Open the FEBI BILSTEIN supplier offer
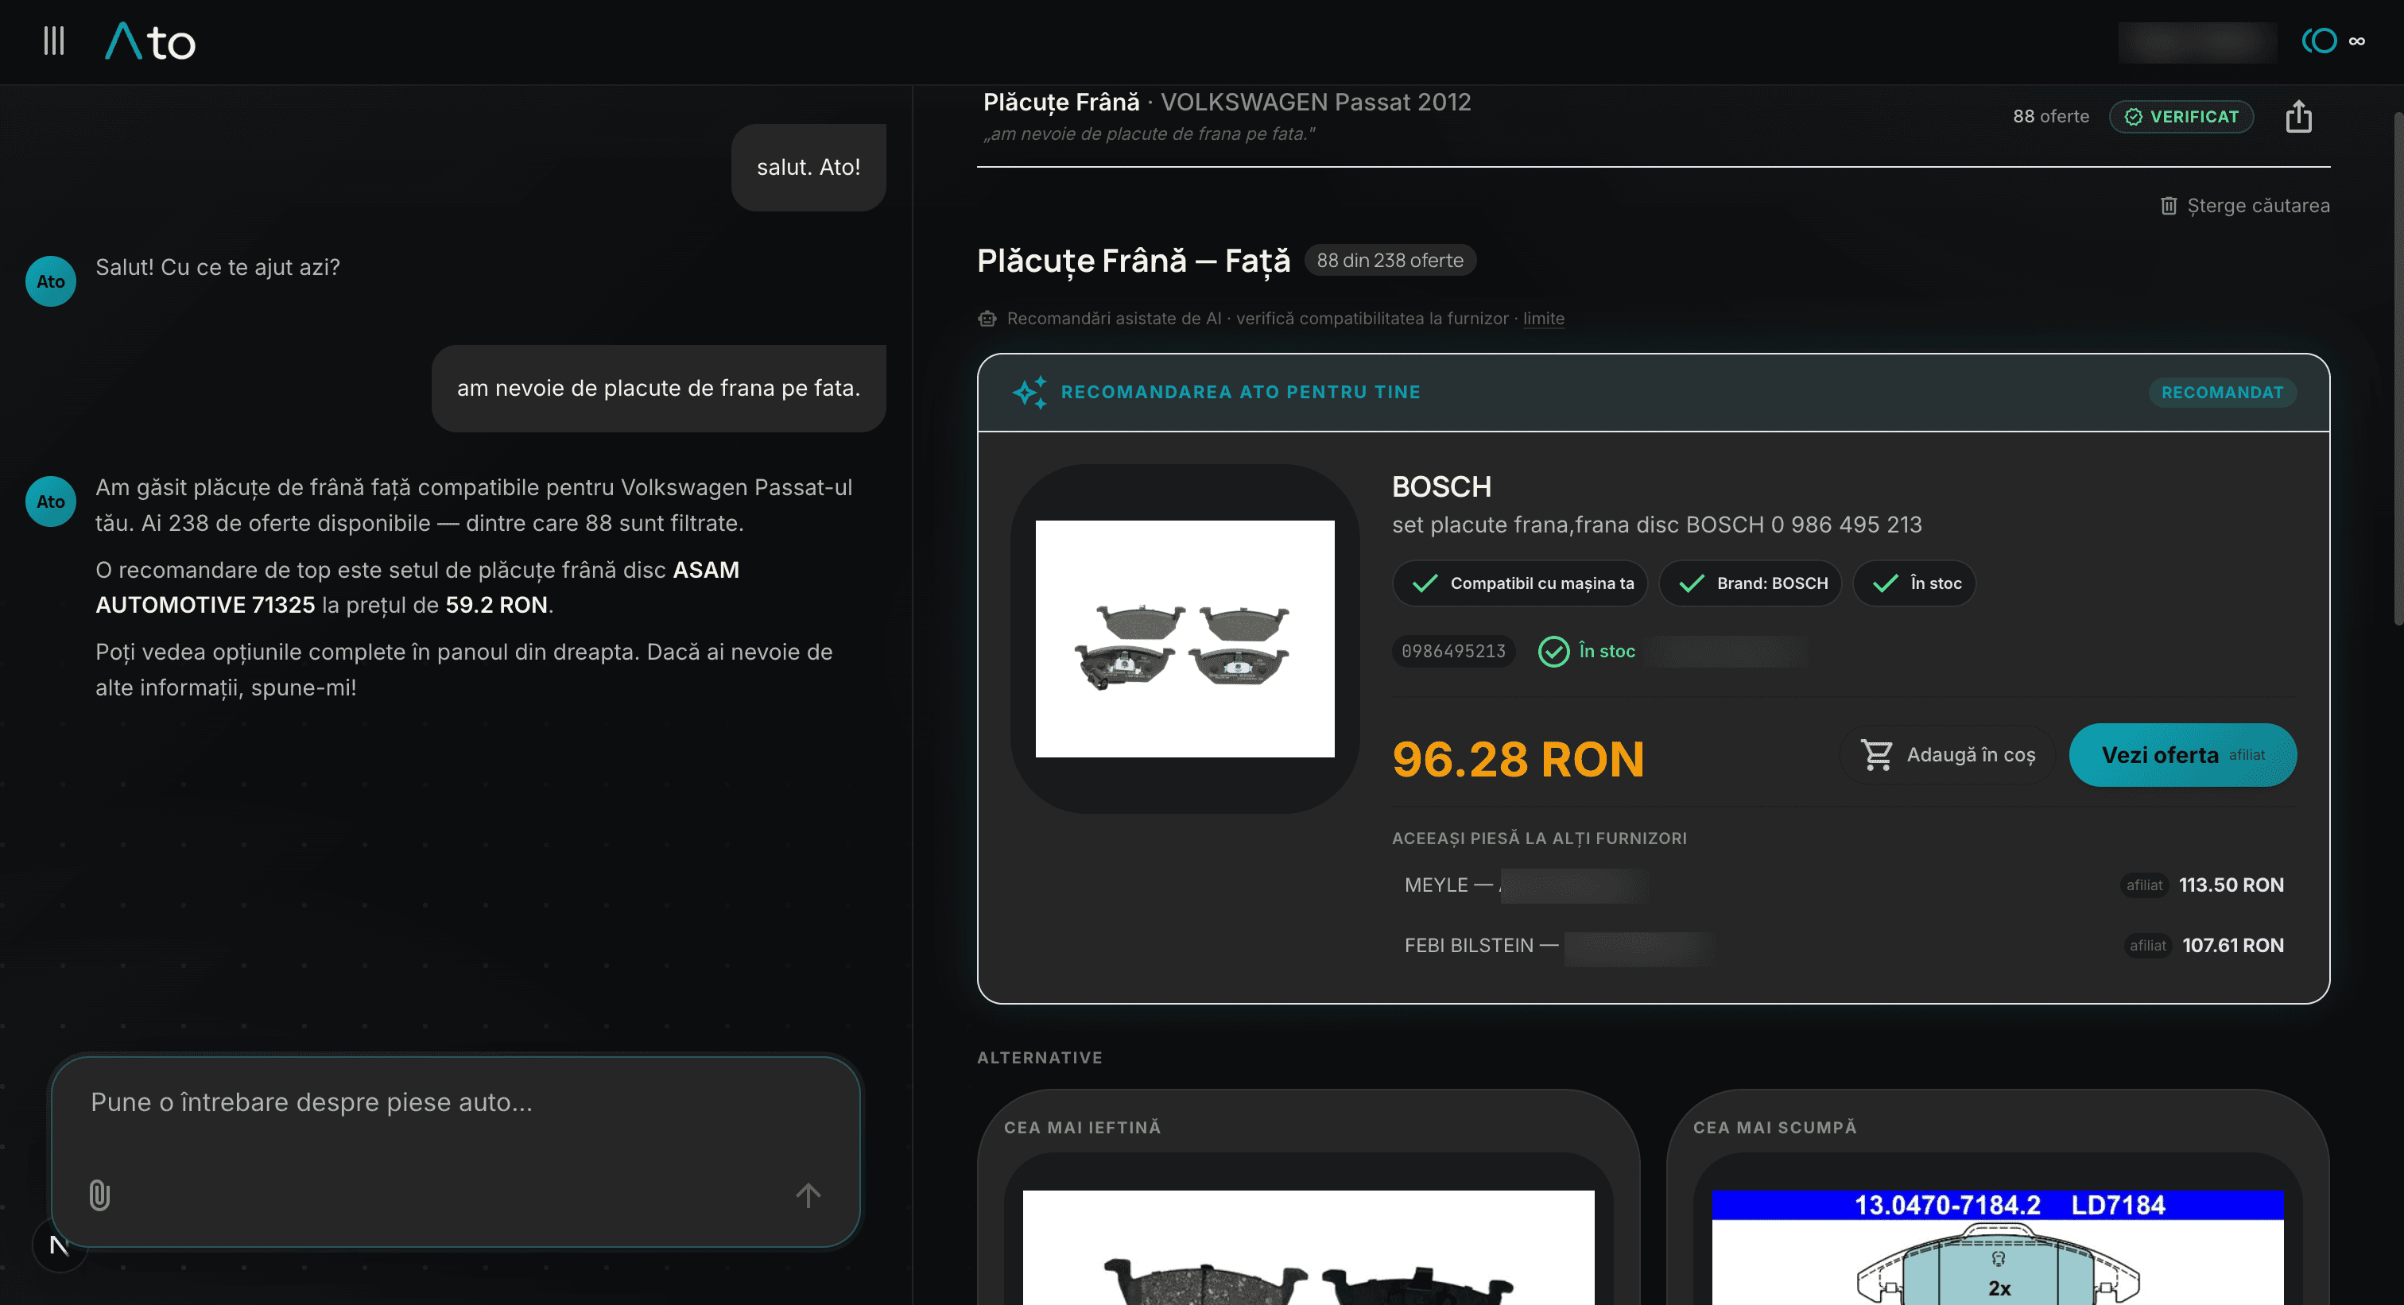The width and height of the screenshot is (2404, 1305). coord(1843,946)
